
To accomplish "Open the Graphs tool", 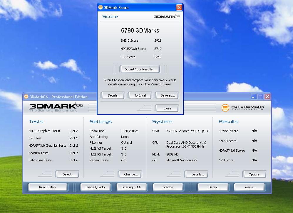I will tap(169, 187).
